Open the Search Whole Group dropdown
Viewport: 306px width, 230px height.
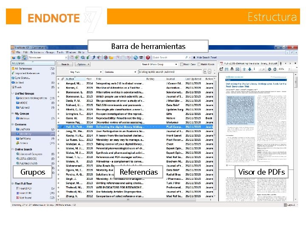(159, 64)
